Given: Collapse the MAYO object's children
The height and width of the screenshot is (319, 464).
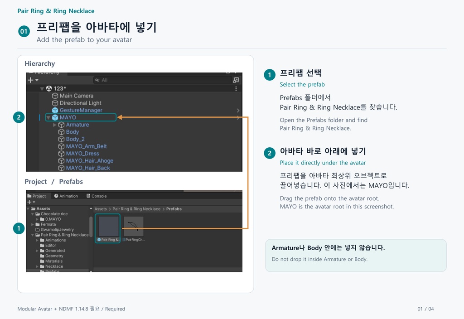Looking at the screenshot, I should coord(48,117).
